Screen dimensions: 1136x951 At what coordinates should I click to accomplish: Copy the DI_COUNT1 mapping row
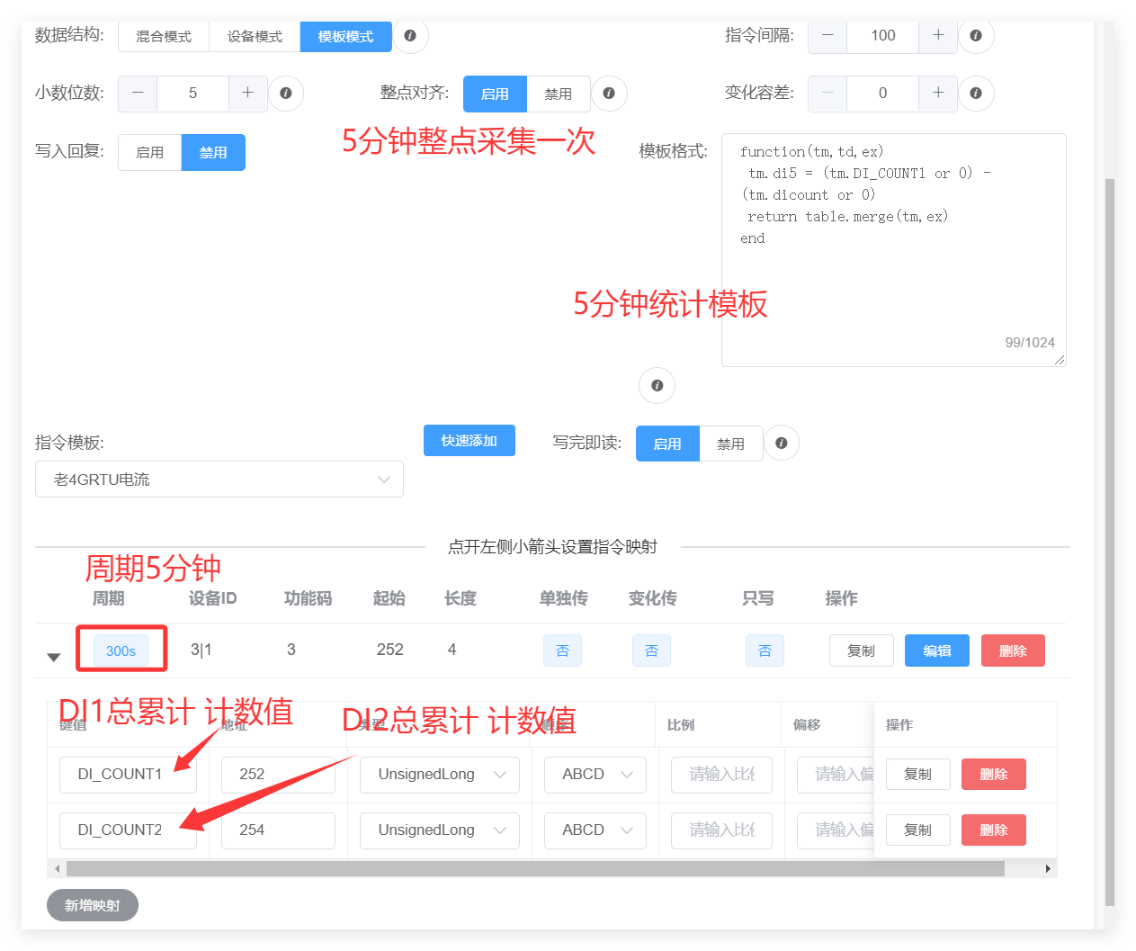click(918, 775)
